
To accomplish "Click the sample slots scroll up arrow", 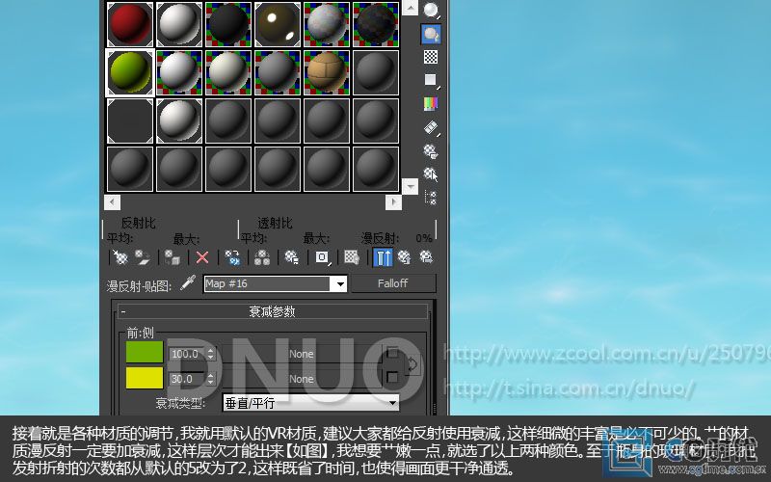I will coord(411,7).
